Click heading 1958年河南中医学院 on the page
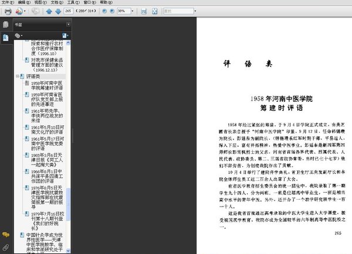This screenshot has height=254, width=352. (x=282, y=99)
